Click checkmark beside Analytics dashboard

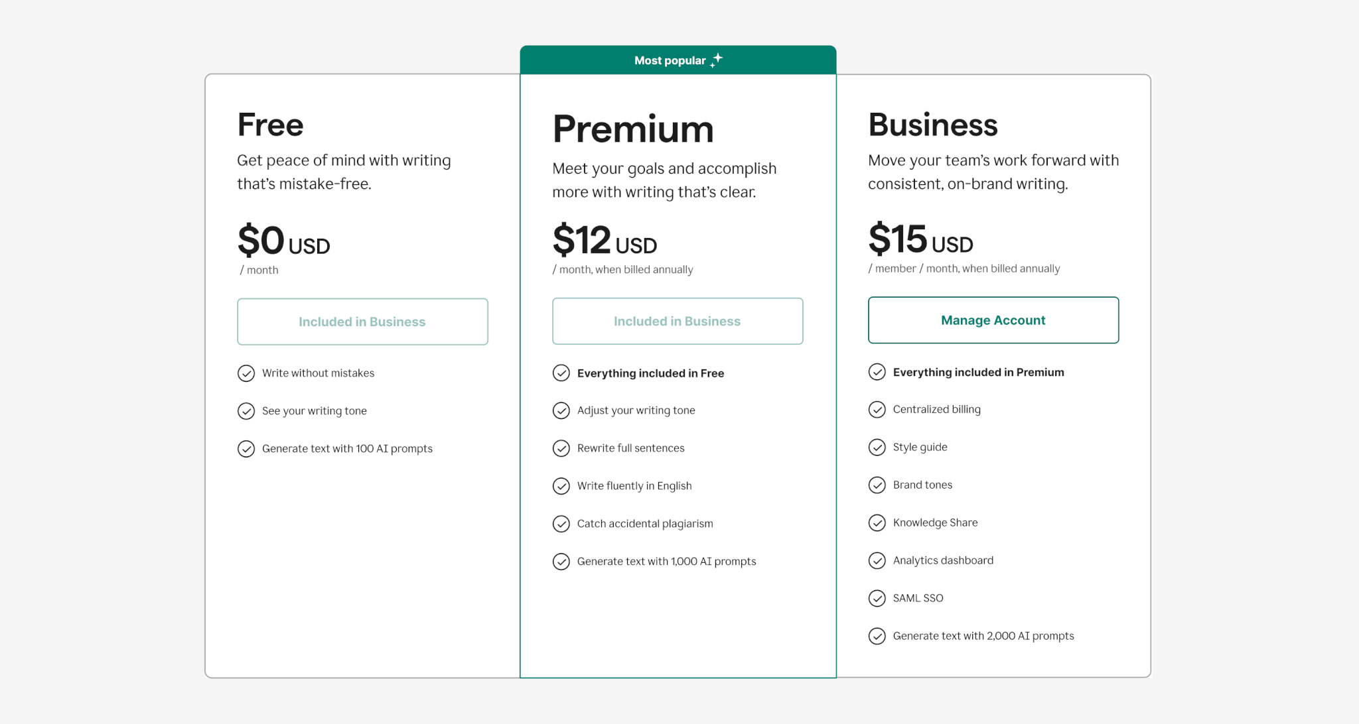click(x=877, y=561)
